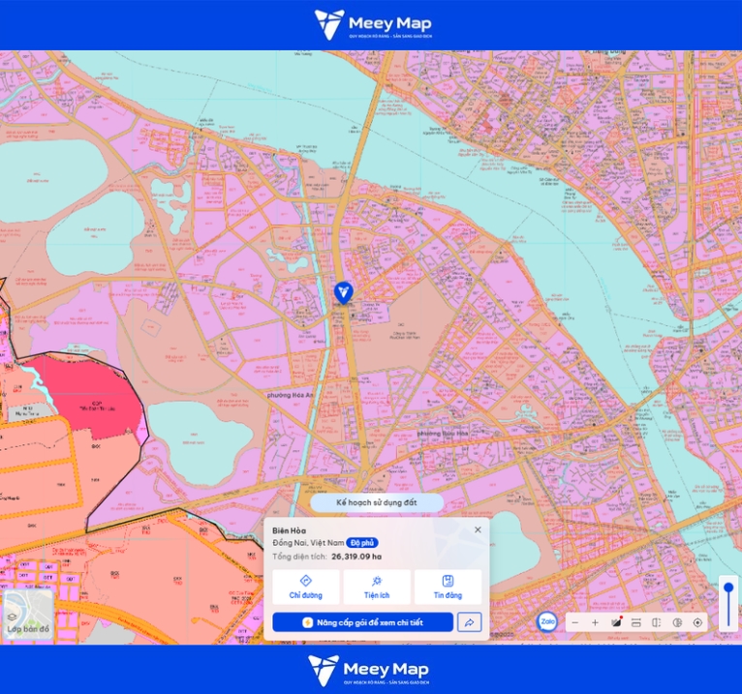742x694 pixels.
Task: Click the blue location pin marker
Action: click(x=343, y=293)
